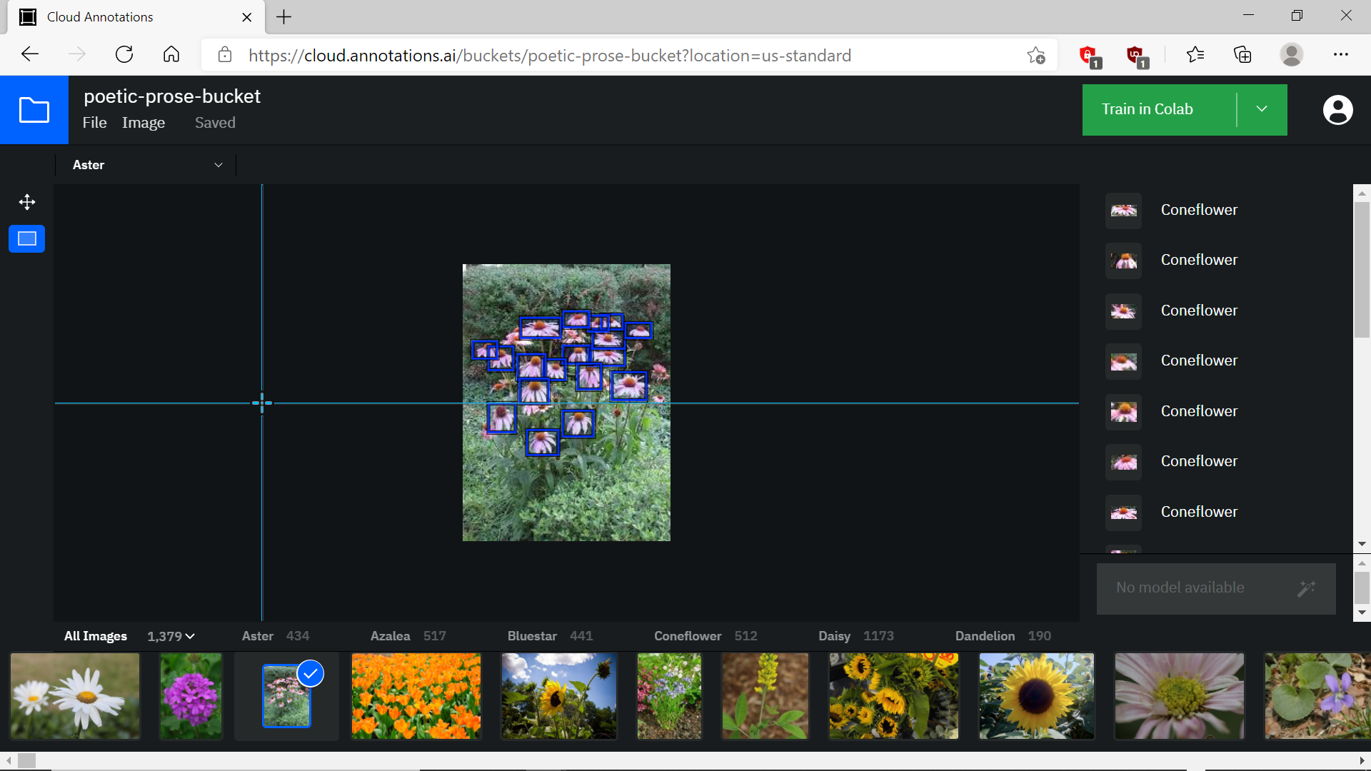Uncheck the selected coneflower thumbnail checkmark
The width and height of the screenshot is (1371, 771).
[311, 673]
